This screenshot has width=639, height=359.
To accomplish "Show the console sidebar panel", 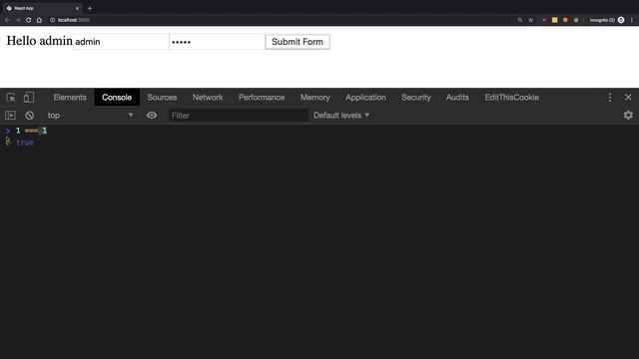I will [x=11, y=116].
